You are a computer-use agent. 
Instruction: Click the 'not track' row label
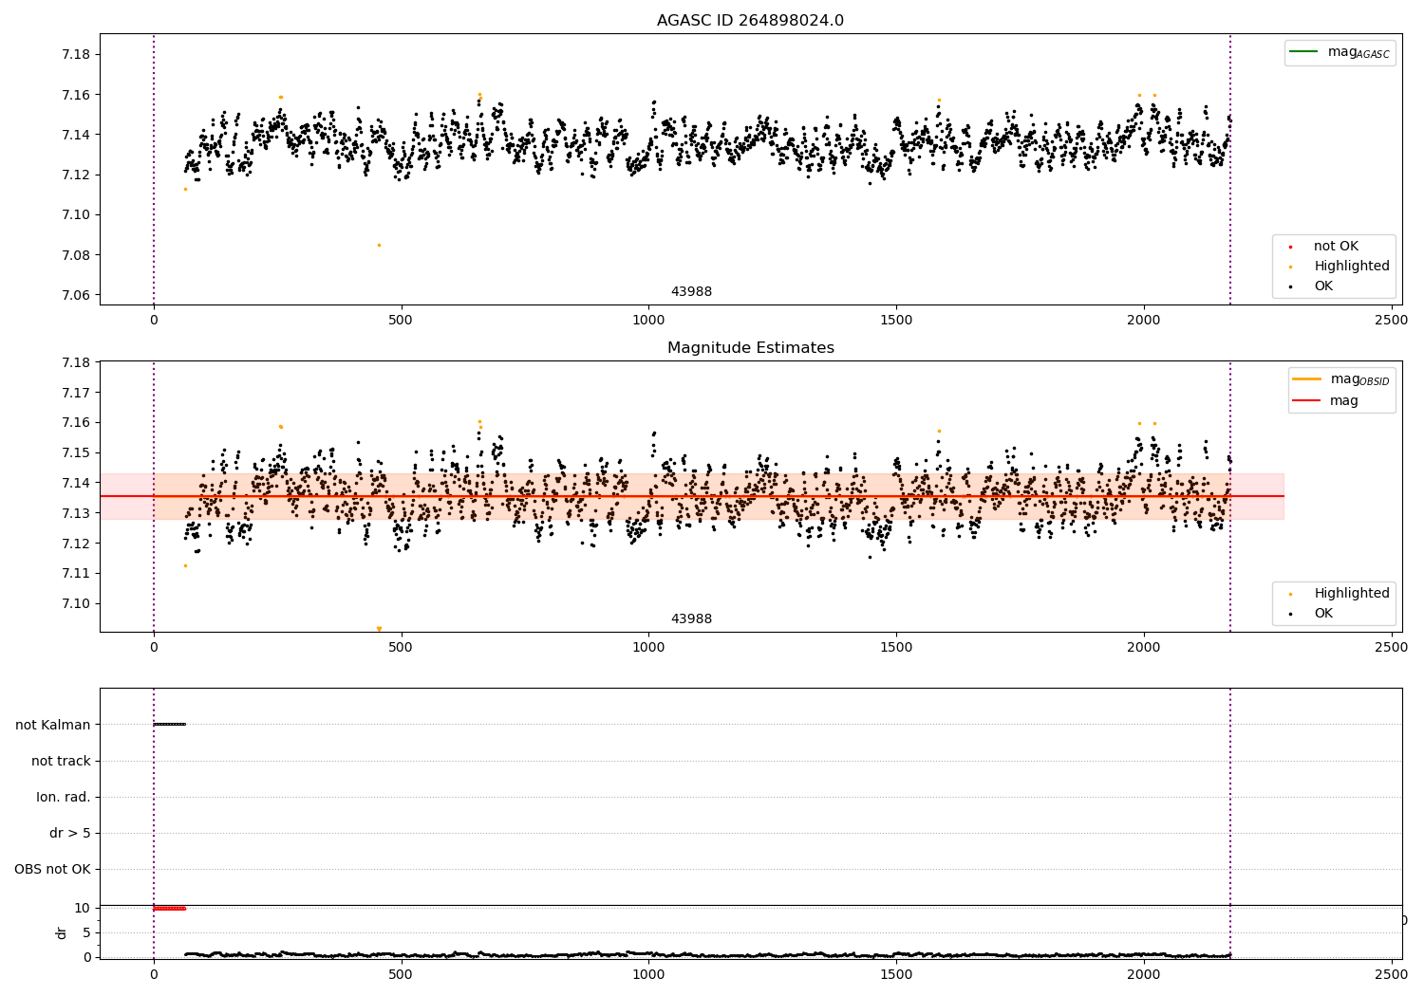tap(61, 761)
